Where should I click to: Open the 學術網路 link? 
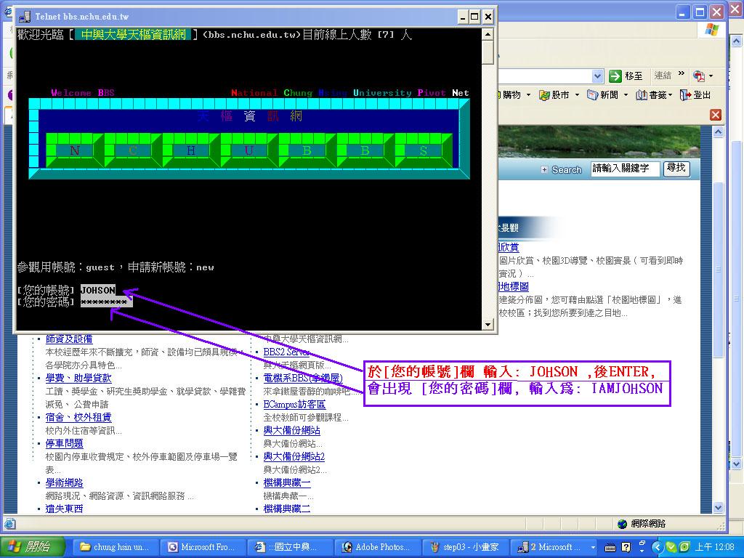64,483
